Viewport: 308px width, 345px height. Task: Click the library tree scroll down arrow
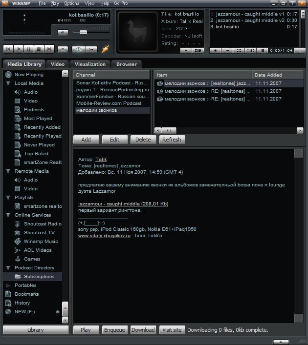[65, 320]
